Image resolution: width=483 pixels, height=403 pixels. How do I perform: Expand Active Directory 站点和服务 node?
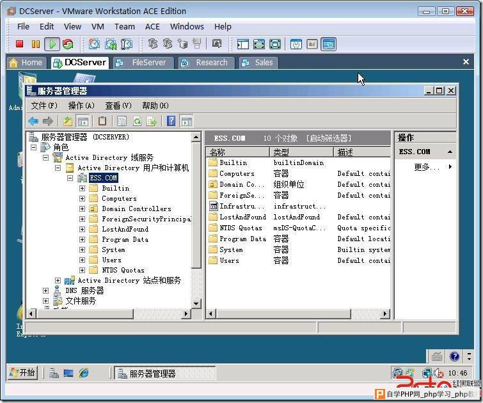[58, 280]
